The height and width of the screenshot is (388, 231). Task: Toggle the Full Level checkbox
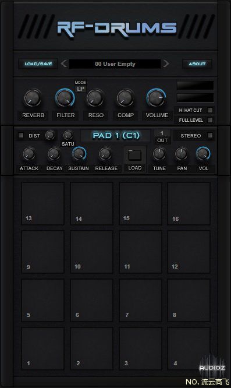click(209, 120)
